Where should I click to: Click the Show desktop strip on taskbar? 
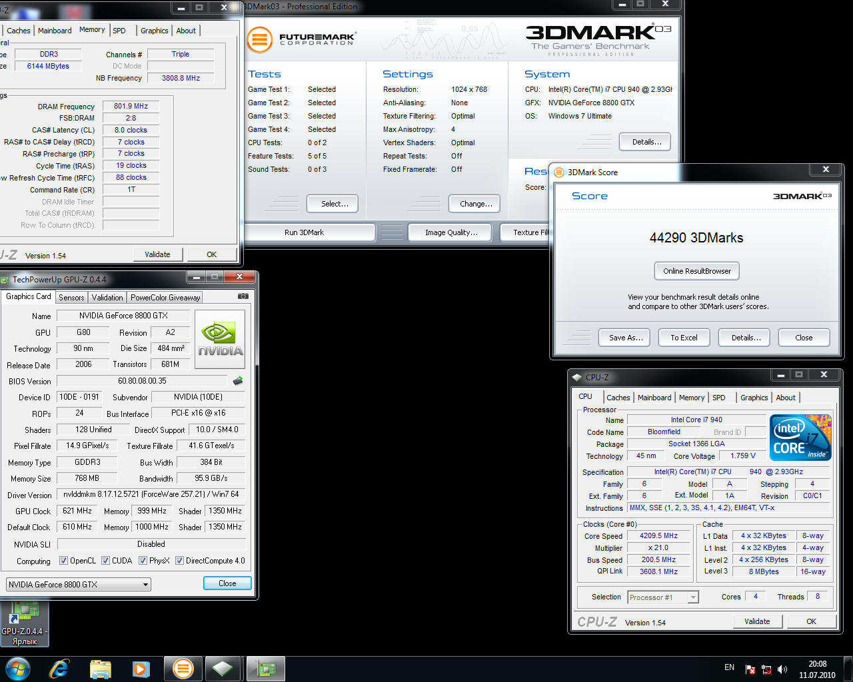click(848, 669)
